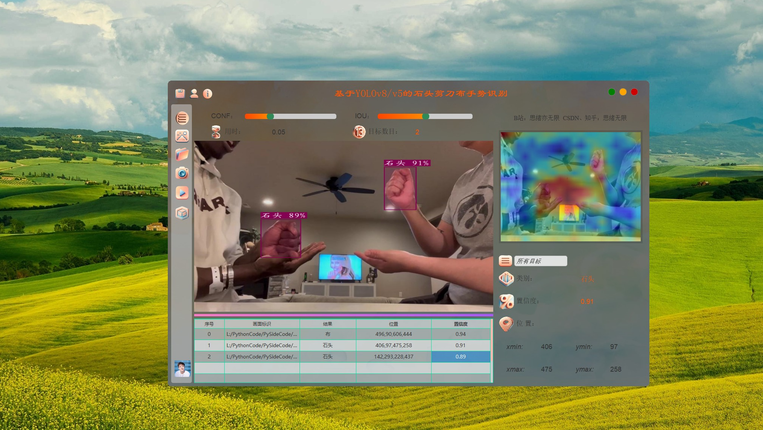
Task: Click the 石头 89% detection label
Action: (284, 215)
